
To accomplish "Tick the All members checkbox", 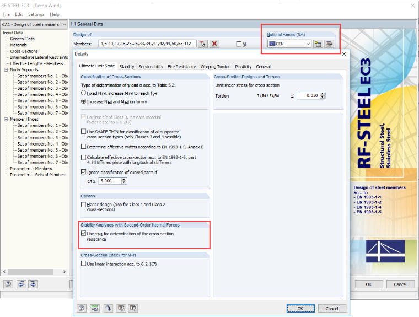I will click(x=239, y=44).
